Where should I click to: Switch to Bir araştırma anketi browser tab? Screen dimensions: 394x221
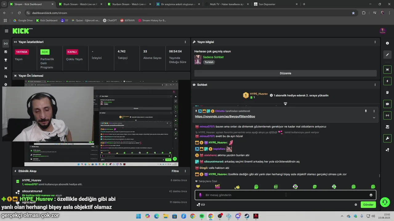pos(178,4)
